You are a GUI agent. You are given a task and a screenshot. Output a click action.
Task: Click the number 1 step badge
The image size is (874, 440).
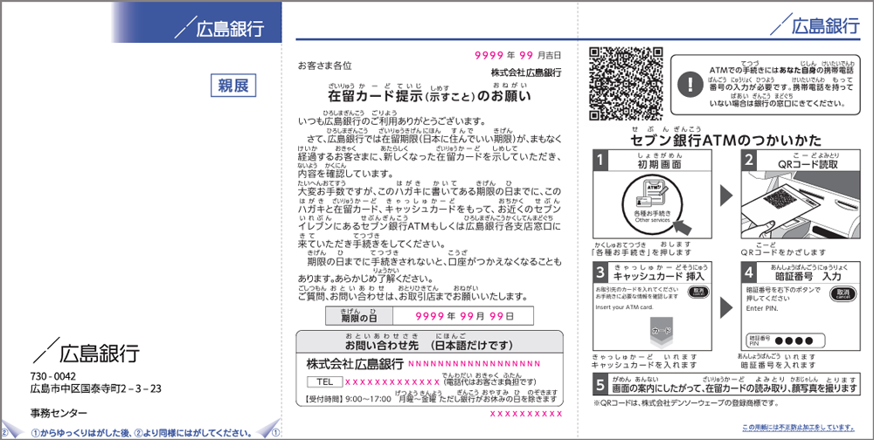coord(600,161)
